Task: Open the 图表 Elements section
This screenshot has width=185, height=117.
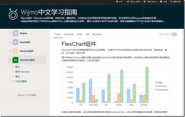Action: point(23,72)
